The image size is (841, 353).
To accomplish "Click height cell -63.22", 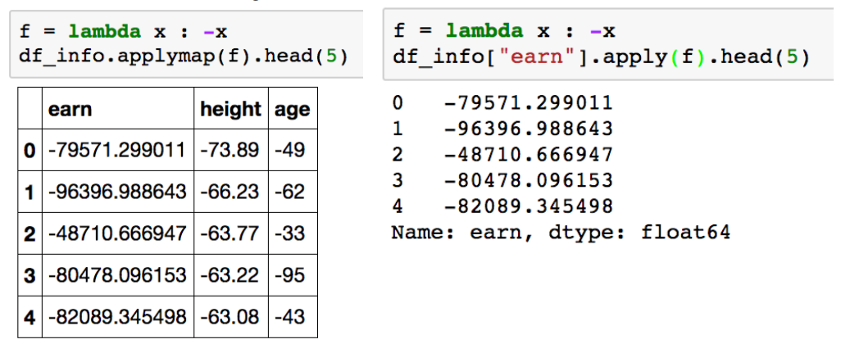I will pyautogui.click(x=231, y=275).
